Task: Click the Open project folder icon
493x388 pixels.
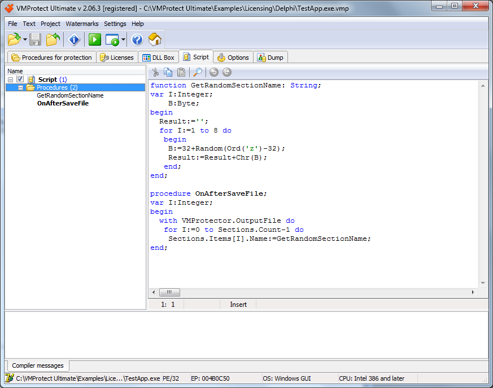Action: coord(14,39)
